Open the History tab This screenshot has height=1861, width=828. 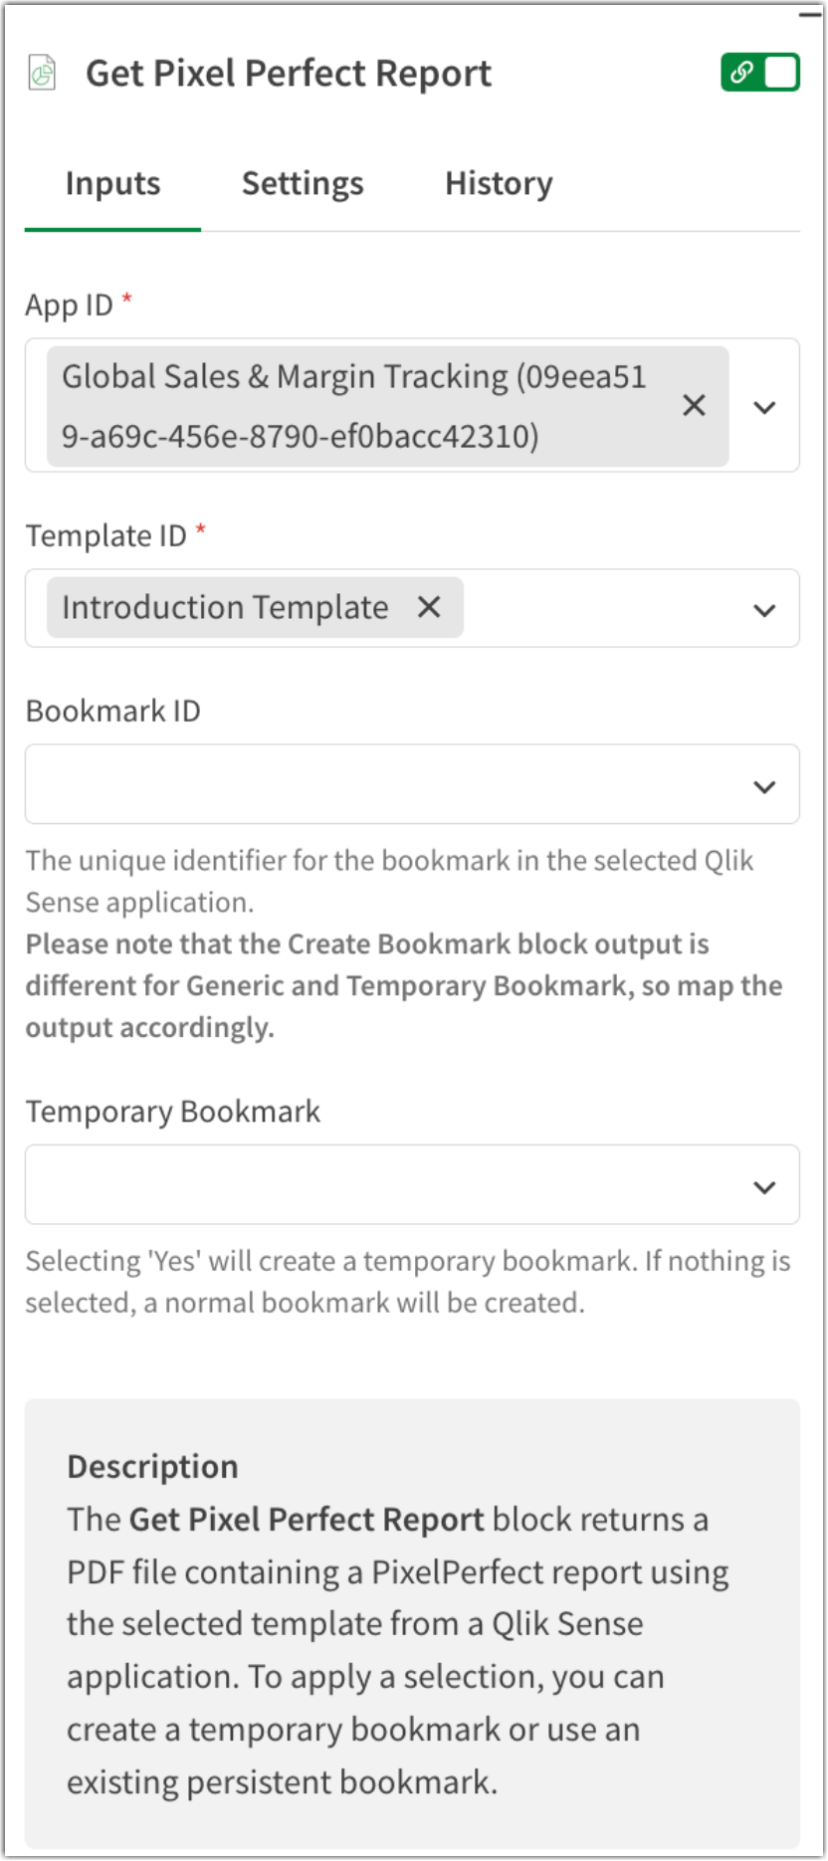498,183
